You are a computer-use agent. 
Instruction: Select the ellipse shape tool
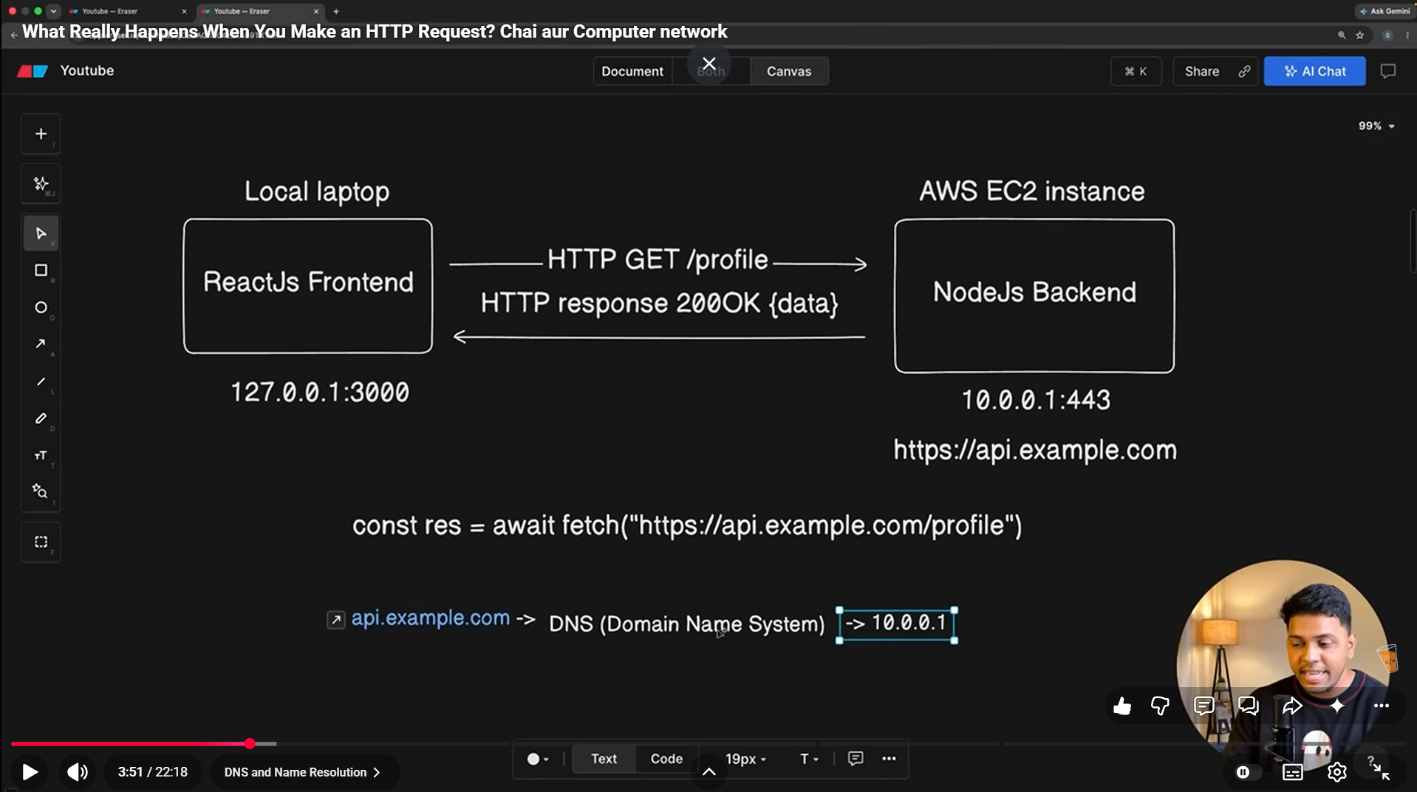[x=41, y=307]
